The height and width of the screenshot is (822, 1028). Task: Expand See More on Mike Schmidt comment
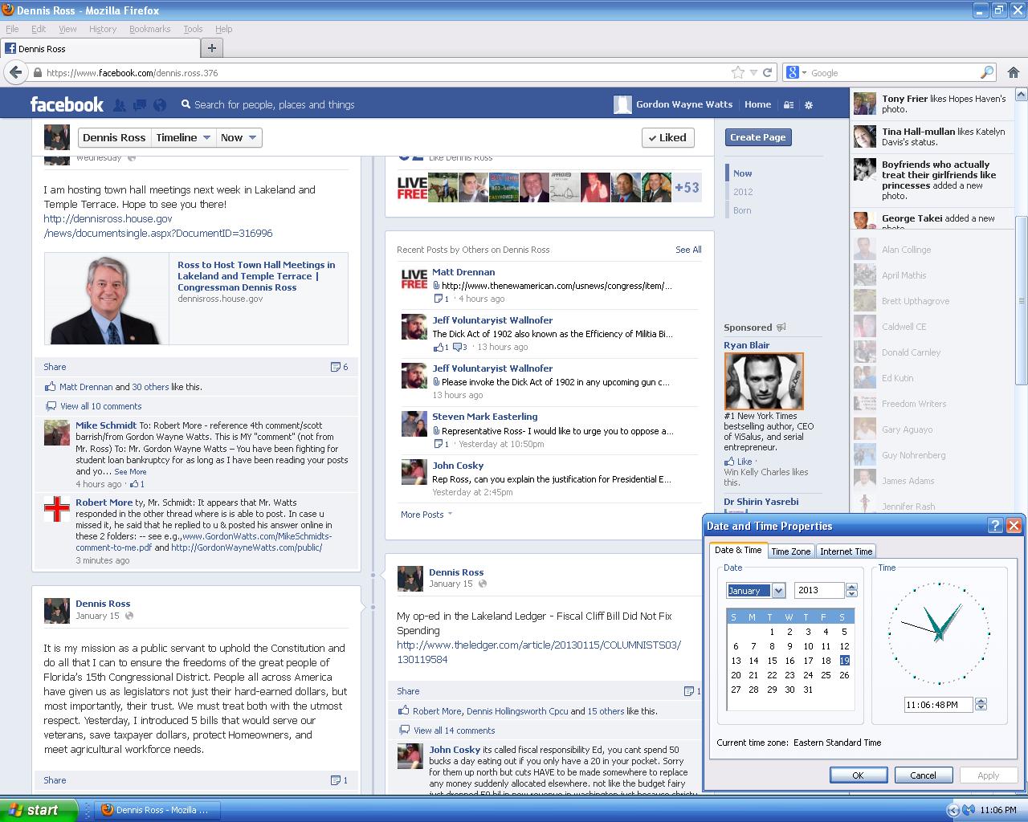click(130, 472)
